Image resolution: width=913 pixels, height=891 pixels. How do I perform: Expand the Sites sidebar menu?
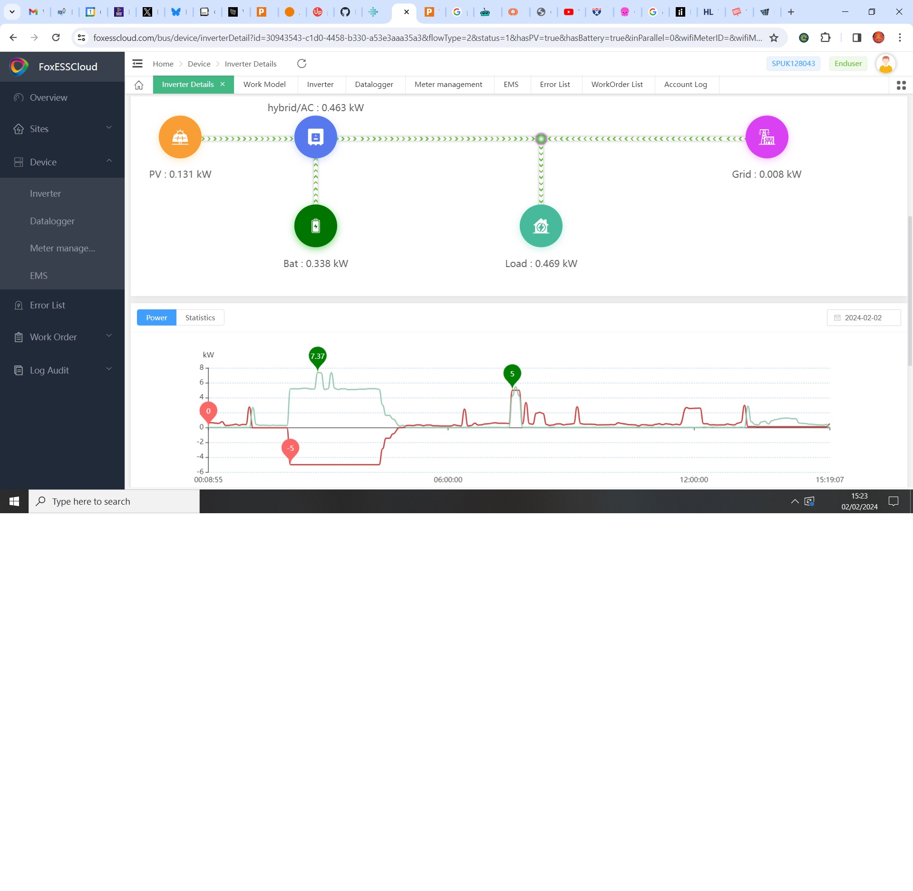[x=62, y=129]
